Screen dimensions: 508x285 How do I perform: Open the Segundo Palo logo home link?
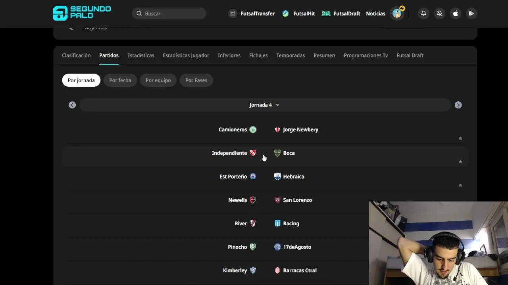pos(82,13)
